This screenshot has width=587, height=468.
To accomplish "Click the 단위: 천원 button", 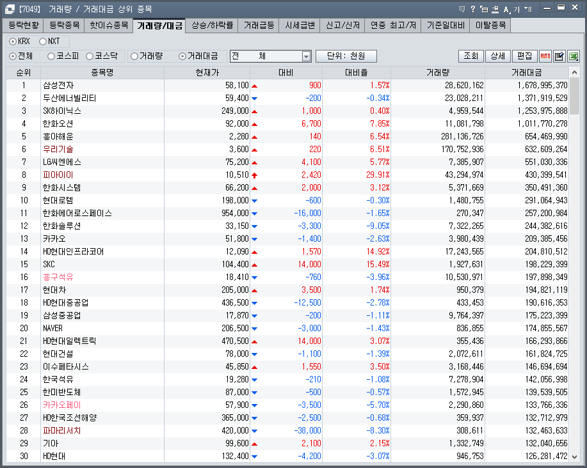I will click(346, 56).
